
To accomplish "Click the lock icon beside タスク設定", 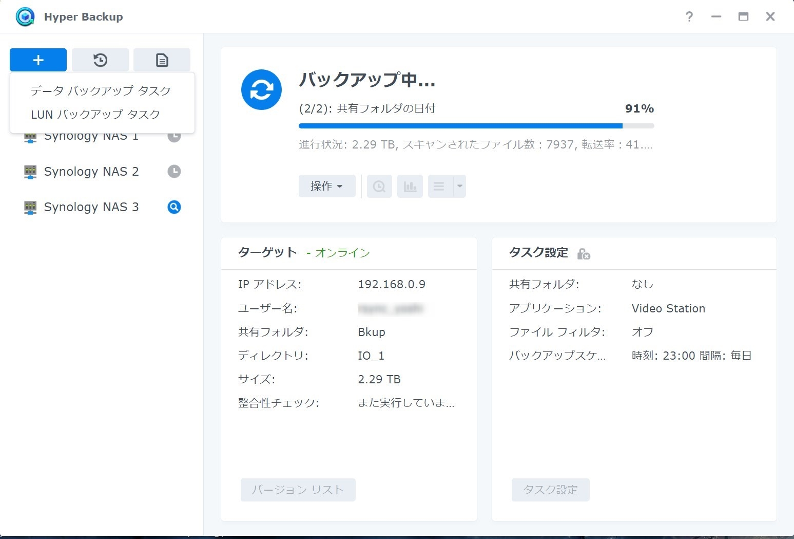I will [583, 254].
